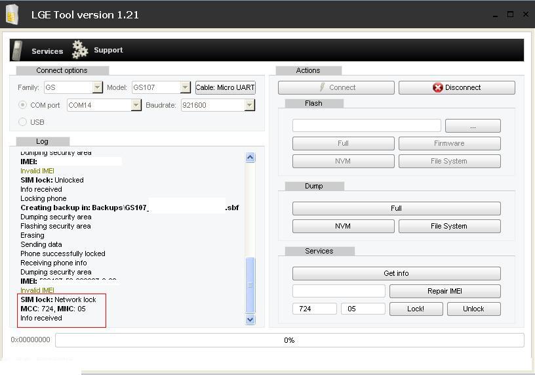Click the Dump Full button
The image size is (535, 375).
point(397,208)
